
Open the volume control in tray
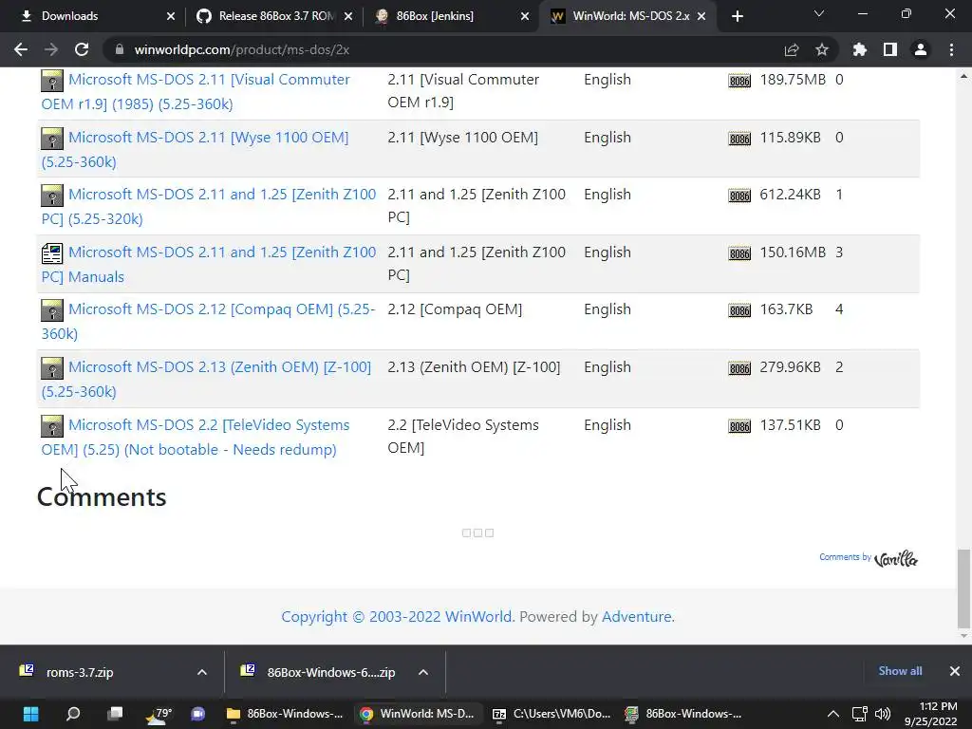(883, 714)
